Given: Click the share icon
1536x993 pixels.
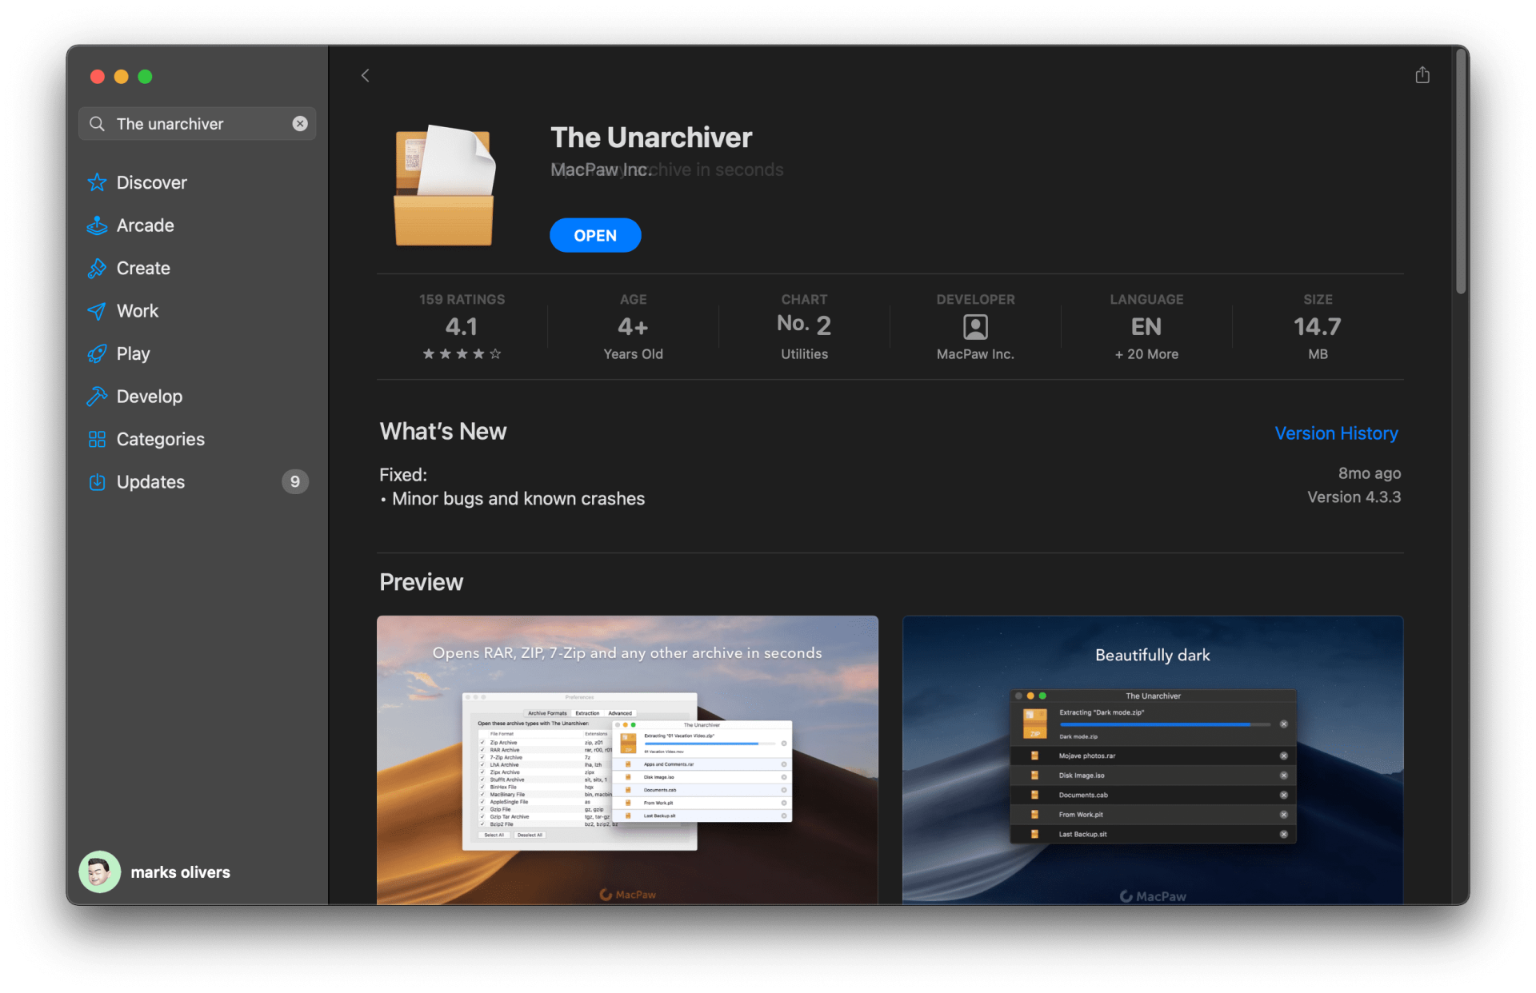Looking at the screenshot, I should click(1422, 75).
